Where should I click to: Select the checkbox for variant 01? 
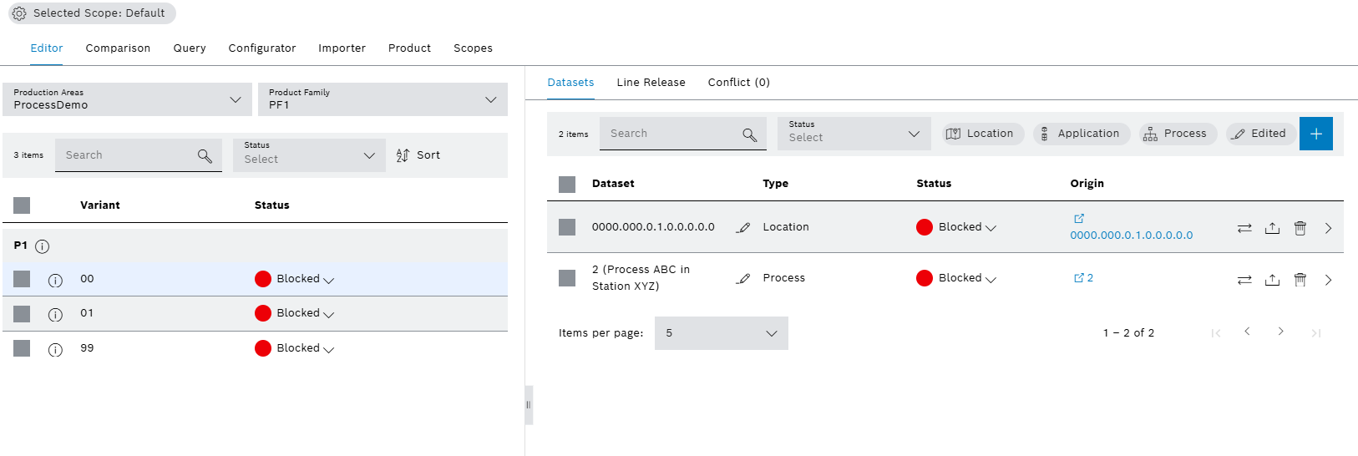click(22, 314)
